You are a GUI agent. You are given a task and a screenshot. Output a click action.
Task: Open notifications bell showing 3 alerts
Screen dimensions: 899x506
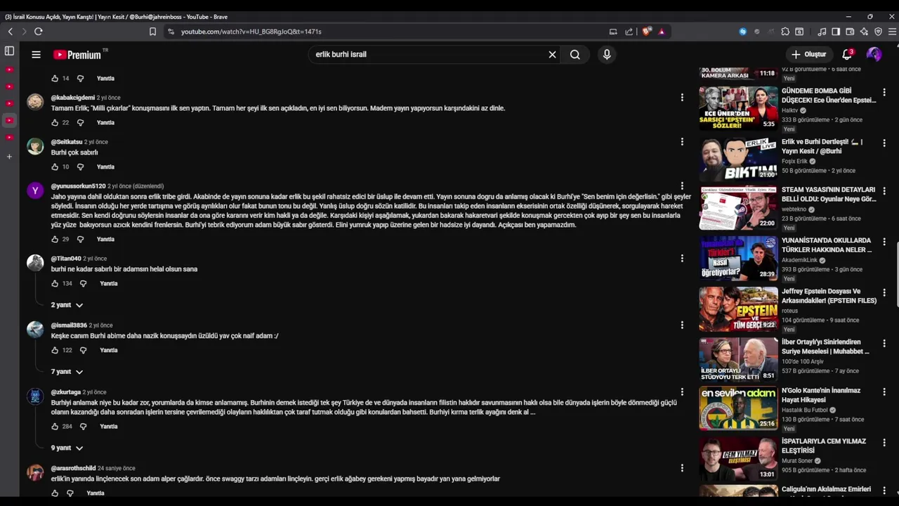point(847,54)
